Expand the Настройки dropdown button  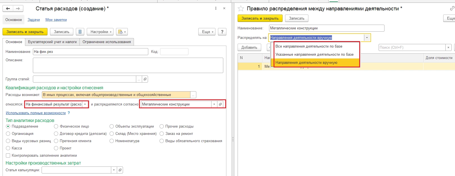click(100, 32)
